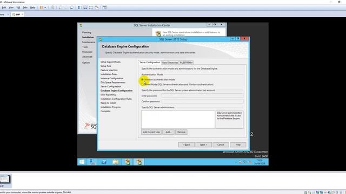Screen dimensions: 346x194
Task: Open the VMware Edit menu
Action: click(4, 8)
